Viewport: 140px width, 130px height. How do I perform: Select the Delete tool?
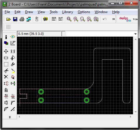6,77
